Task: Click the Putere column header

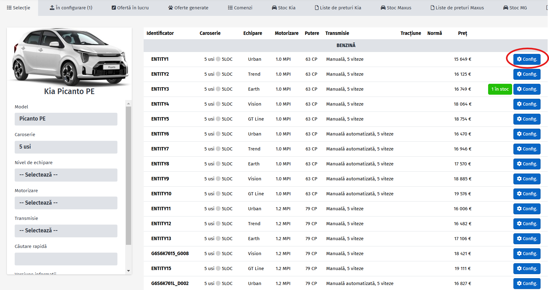Action: click(x=312, y=33)
